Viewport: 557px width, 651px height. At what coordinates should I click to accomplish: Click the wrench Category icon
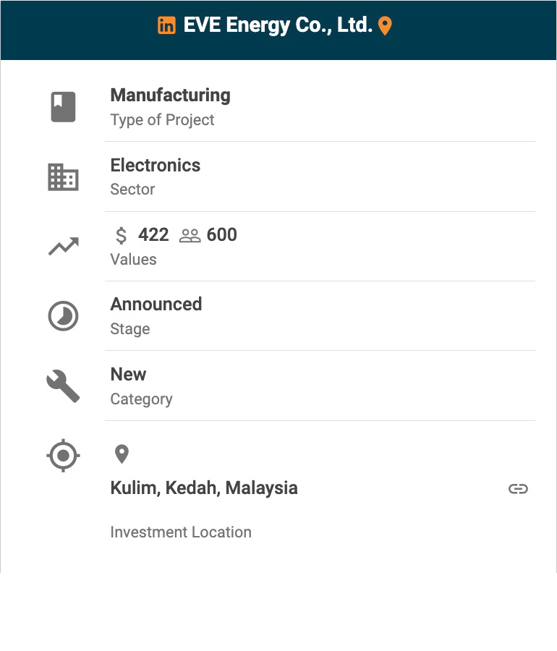(63, 386)
